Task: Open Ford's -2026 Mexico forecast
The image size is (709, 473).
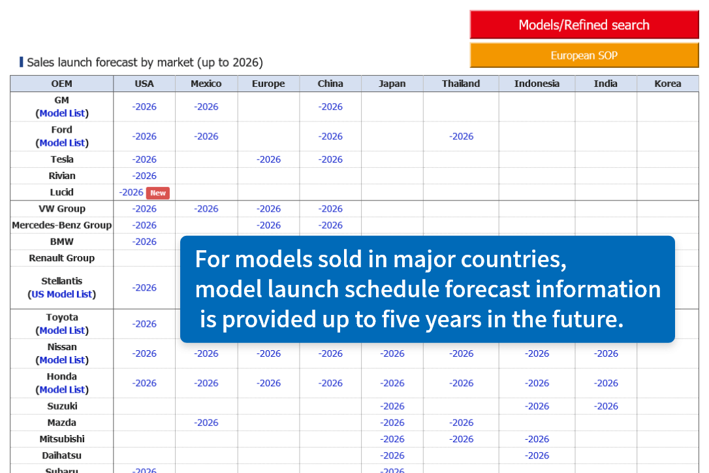Action: [x=206, y=137]
